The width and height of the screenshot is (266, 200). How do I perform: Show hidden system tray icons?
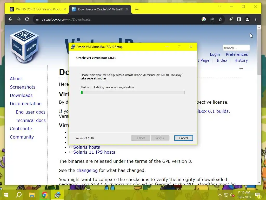[220, 195]
